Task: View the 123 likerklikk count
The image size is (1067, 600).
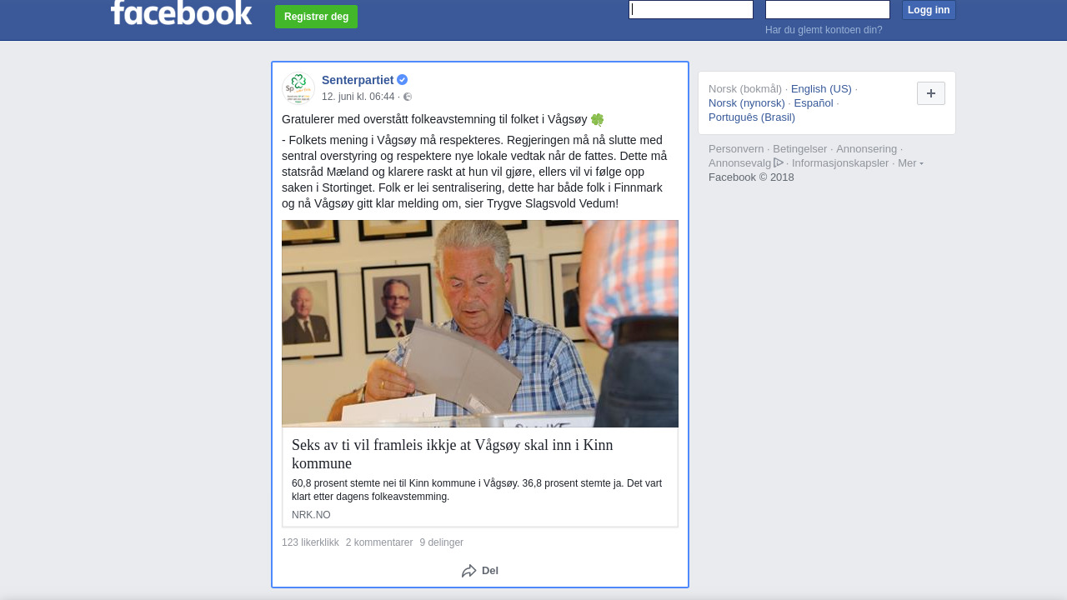Action: pos(310,542)
